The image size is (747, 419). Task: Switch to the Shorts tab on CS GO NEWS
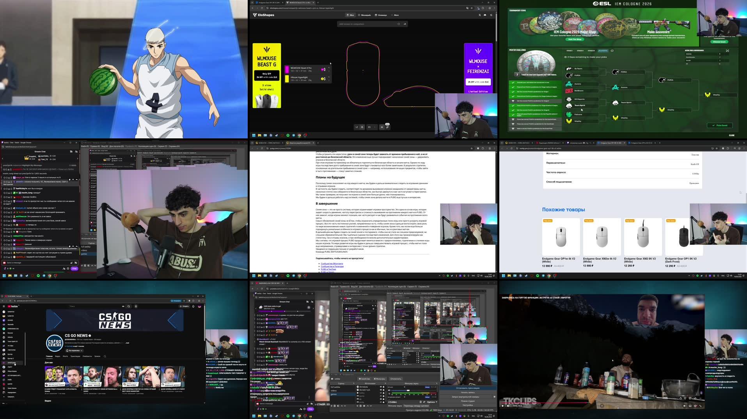(x=65, y=356)
